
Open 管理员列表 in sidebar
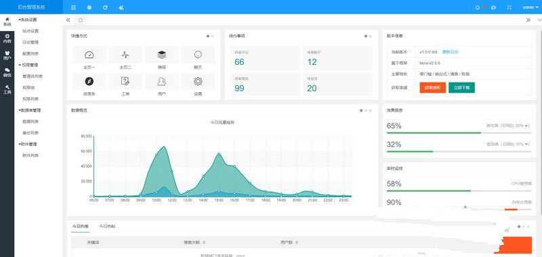33,76
